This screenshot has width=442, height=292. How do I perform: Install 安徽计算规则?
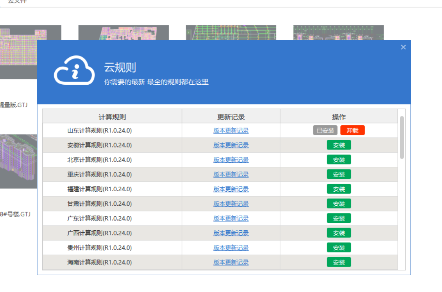click(339, 145)
